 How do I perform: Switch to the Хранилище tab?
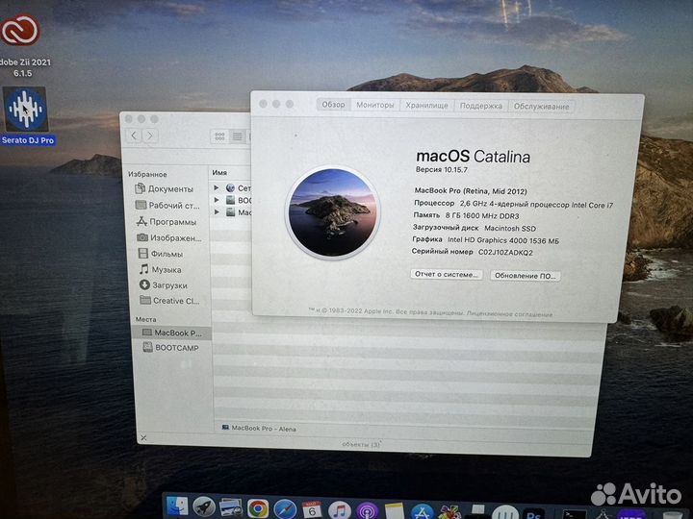(x=426, y=106)
